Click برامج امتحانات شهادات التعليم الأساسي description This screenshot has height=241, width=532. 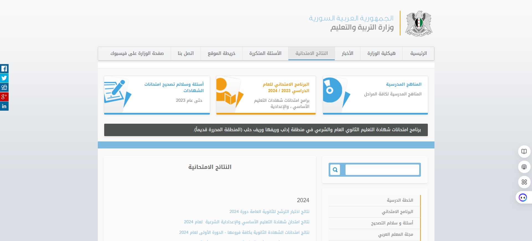coord(282,103)
